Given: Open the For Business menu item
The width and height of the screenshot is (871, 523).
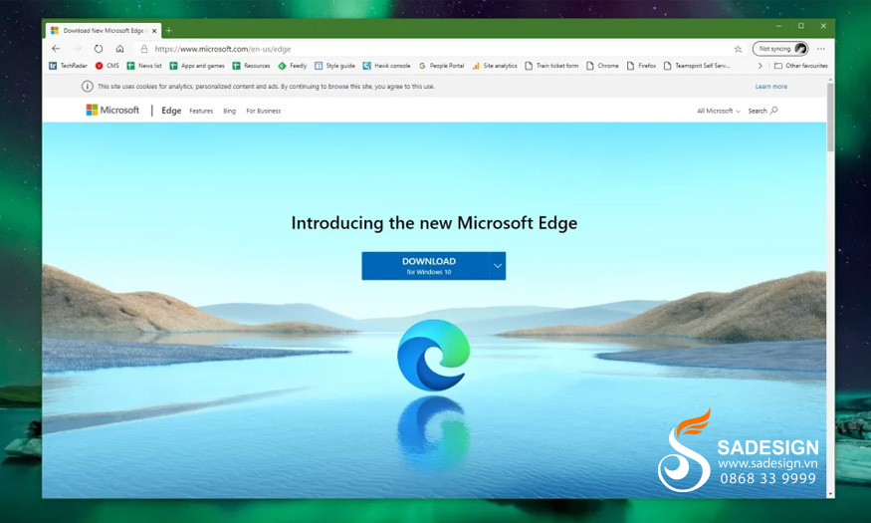Looking at the screenshot, I should (x=264, y=112).
